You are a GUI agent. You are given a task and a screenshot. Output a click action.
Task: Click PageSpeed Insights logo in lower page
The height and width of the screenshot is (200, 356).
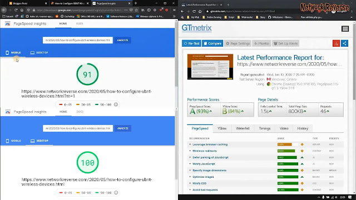pyautogui.click(x=8, y=112)
